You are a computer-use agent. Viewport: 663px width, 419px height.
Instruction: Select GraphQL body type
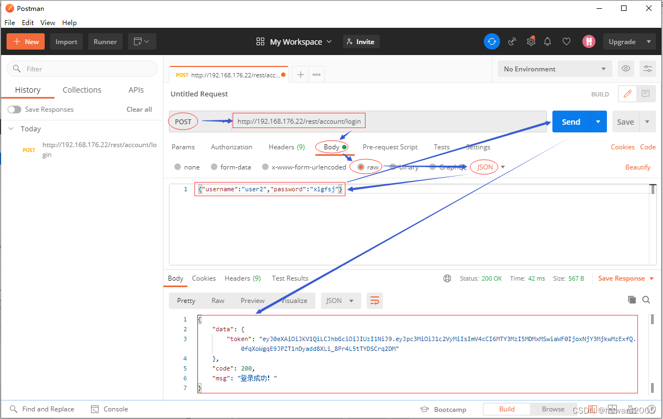click(448, 167)
